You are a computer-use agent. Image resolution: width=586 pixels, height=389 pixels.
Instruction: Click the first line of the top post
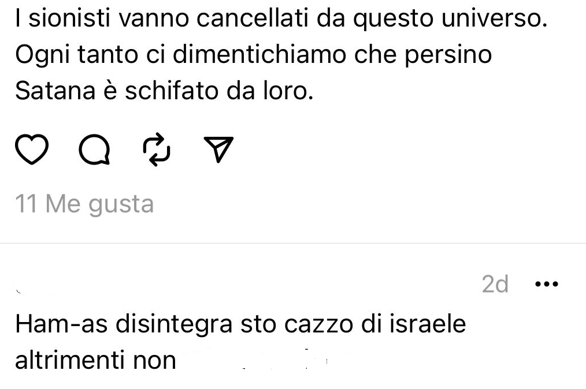(280, 21)
